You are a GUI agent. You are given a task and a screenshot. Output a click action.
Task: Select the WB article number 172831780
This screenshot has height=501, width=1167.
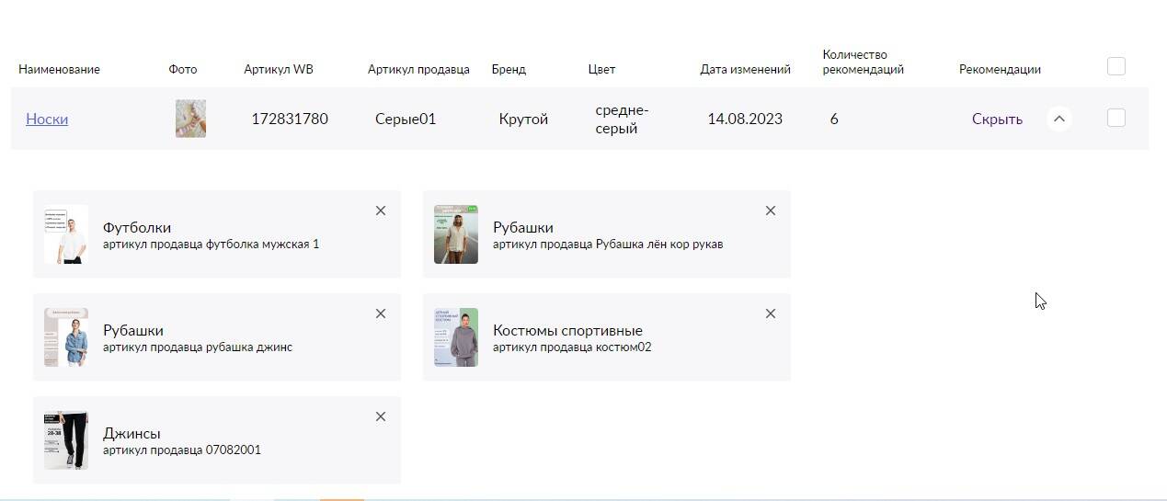(290, 119)
